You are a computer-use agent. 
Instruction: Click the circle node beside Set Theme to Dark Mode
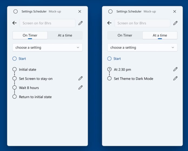tap(109, 78)
